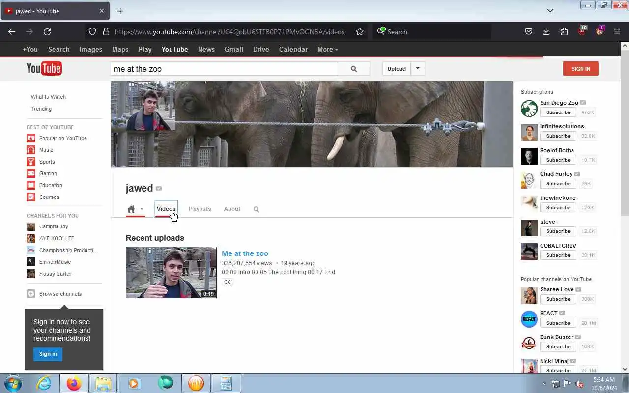The image size is (629, 393).
Task: Click the Gaming controller icon
Action: pos(31,173)
